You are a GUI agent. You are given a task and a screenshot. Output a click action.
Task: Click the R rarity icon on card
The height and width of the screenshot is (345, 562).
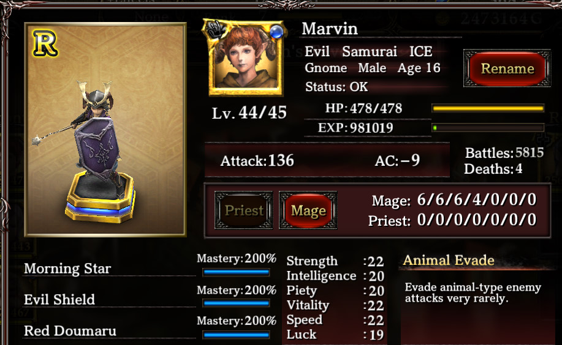45,43
